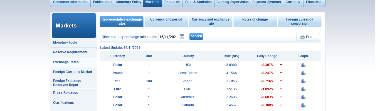The width and height of the screenshot is (380, 111).
Task: Click the exchange rates date input field
Action: (169, 37)
